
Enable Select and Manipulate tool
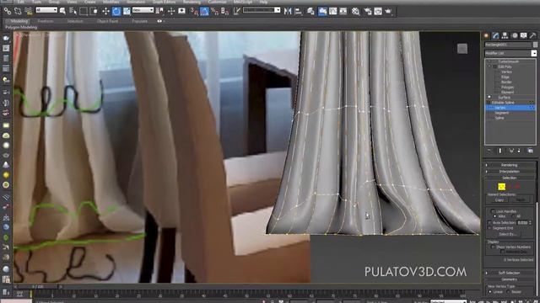(171, 11)
